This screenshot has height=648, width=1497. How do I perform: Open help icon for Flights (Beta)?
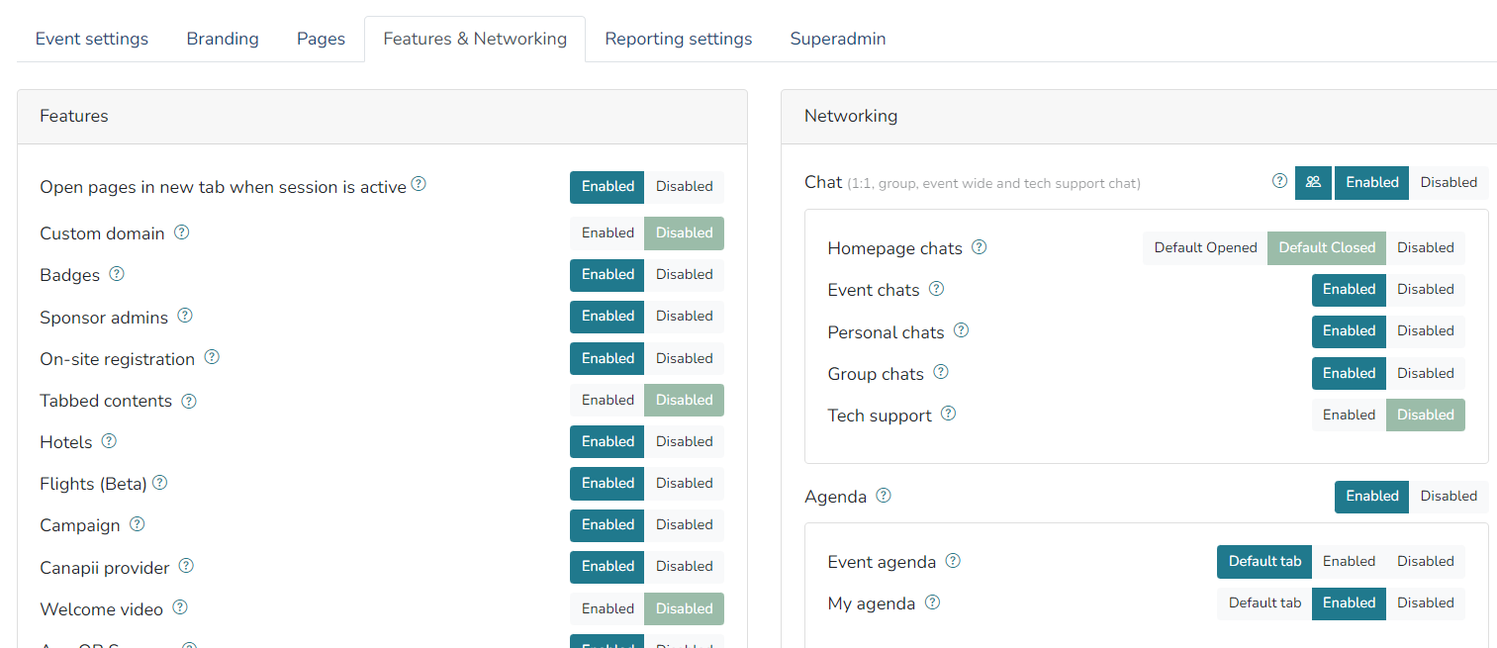tap(159, 483)
